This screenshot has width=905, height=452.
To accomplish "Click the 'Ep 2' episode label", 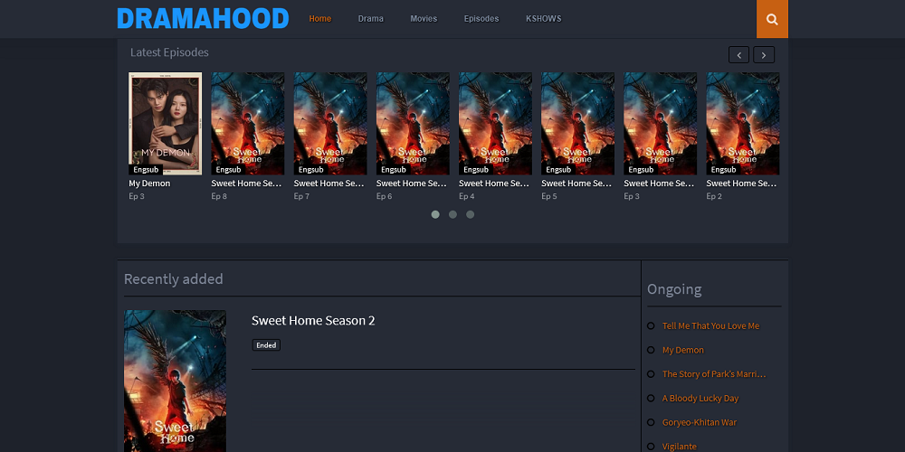I will (x=715, y=196).
